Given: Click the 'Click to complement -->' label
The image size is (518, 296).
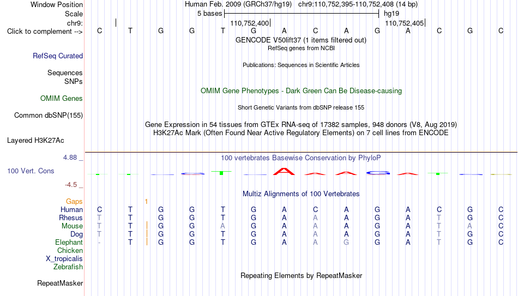Looking at the screenshot, I should [x=45, y=32].
